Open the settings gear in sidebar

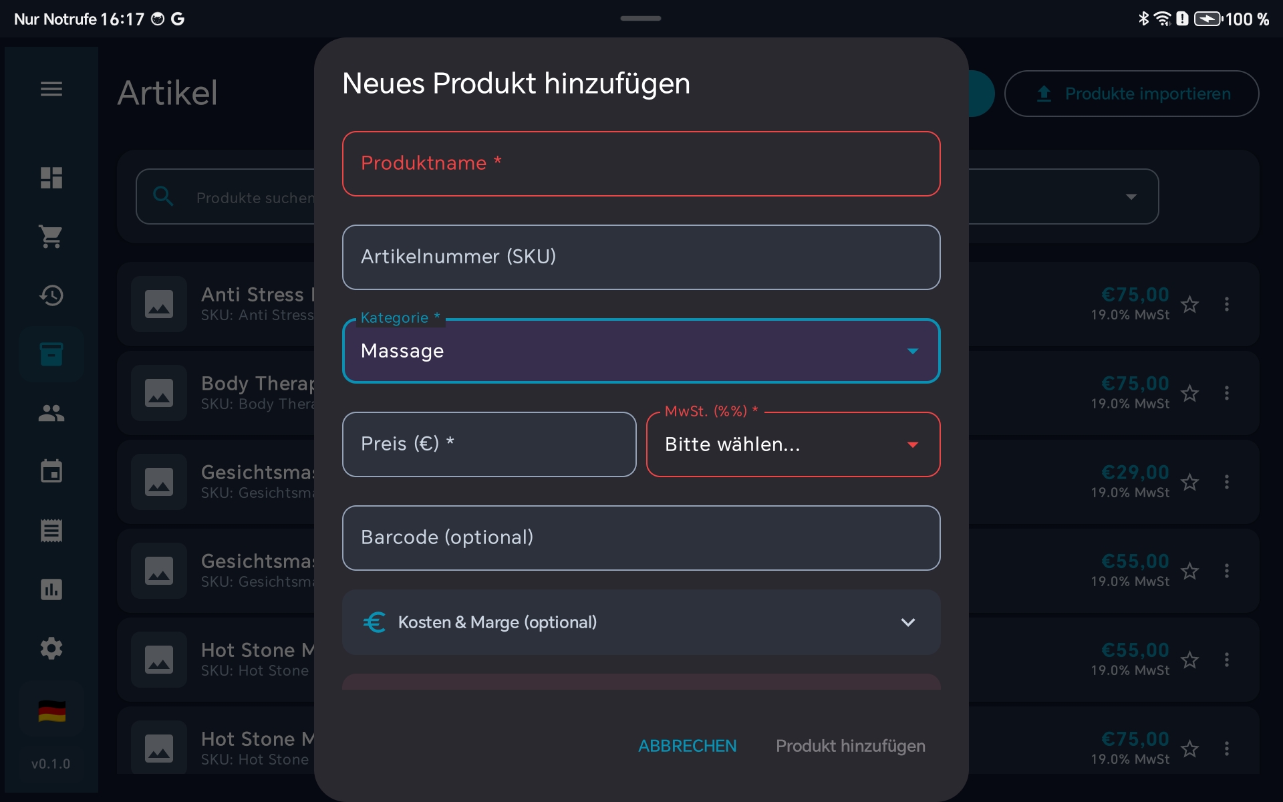point(51,648)
